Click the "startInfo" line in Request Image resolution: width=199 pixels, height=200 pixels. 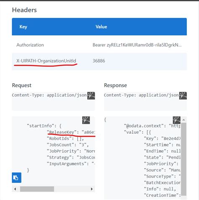click(x=44, y=126)
